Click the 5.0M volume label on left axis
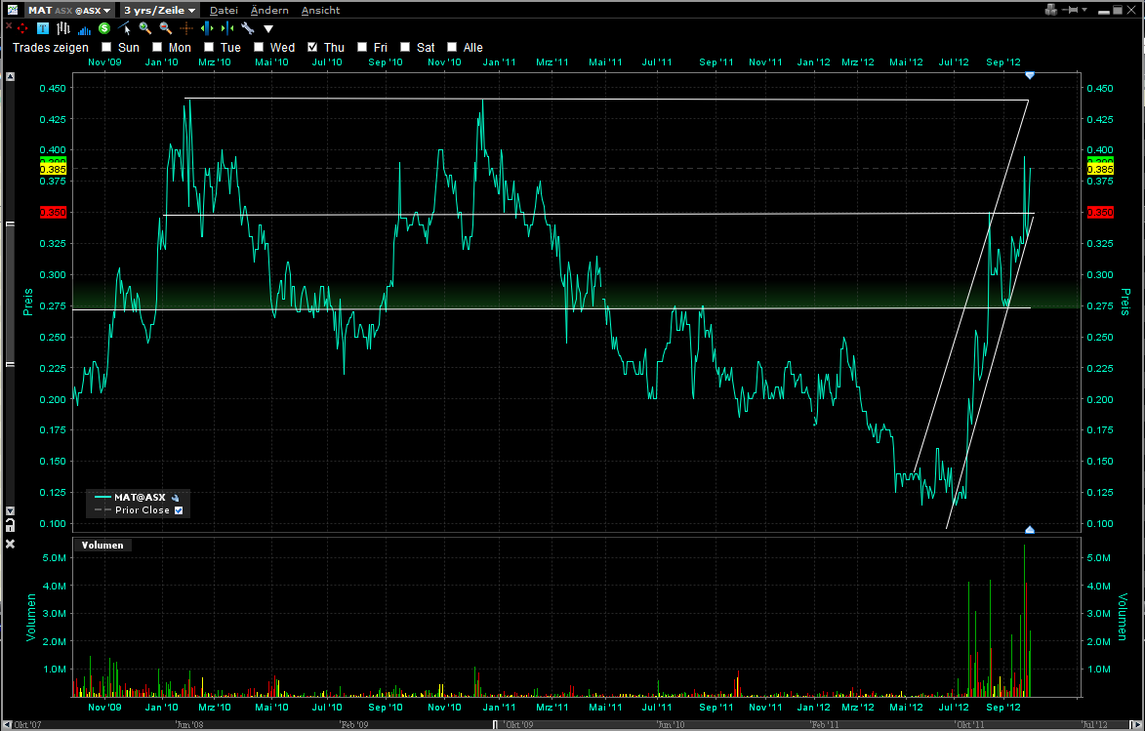Image resolution: width=1145 pixels, height=731 pixels. (55, 558)
